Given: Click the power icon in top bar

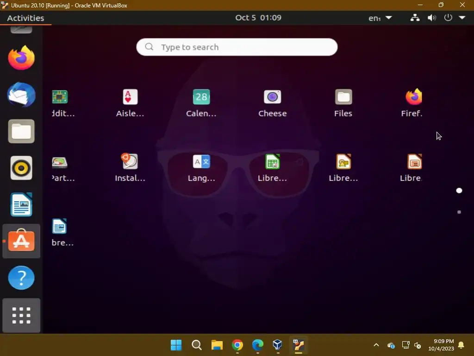Looking at the screenshot, I should pos(448,18).
